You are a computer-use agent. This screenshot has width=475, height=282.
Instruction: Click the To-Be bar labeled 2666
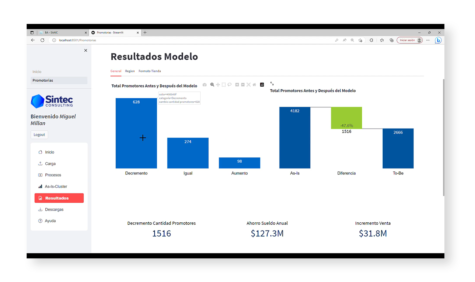[398, 149]
